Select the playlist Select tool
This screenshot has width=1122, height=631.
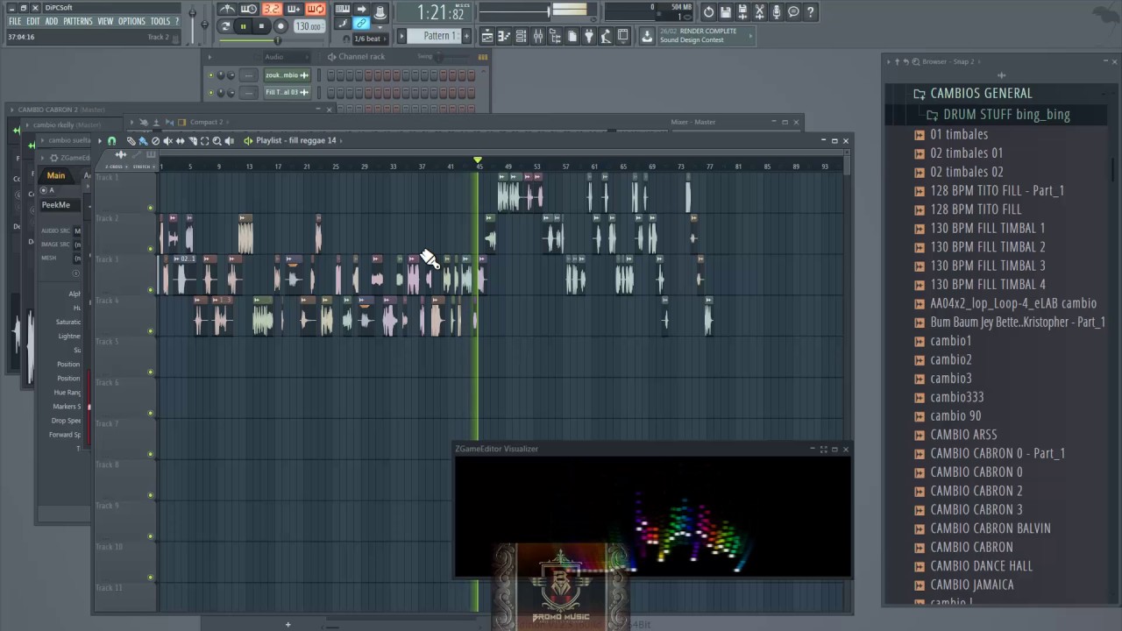[x=204, y=141]
